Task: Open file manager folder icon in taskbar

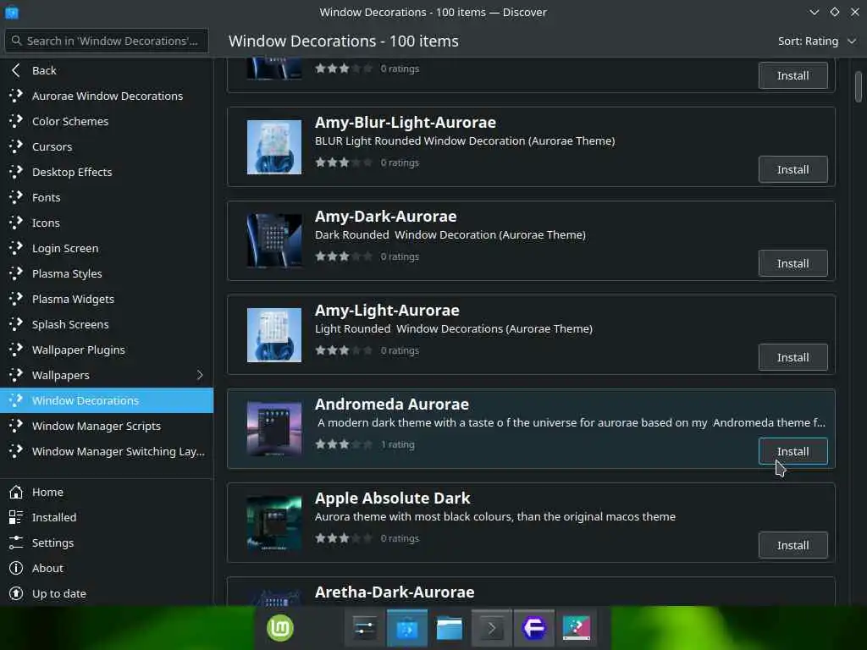Action: [x=449, y=628]
